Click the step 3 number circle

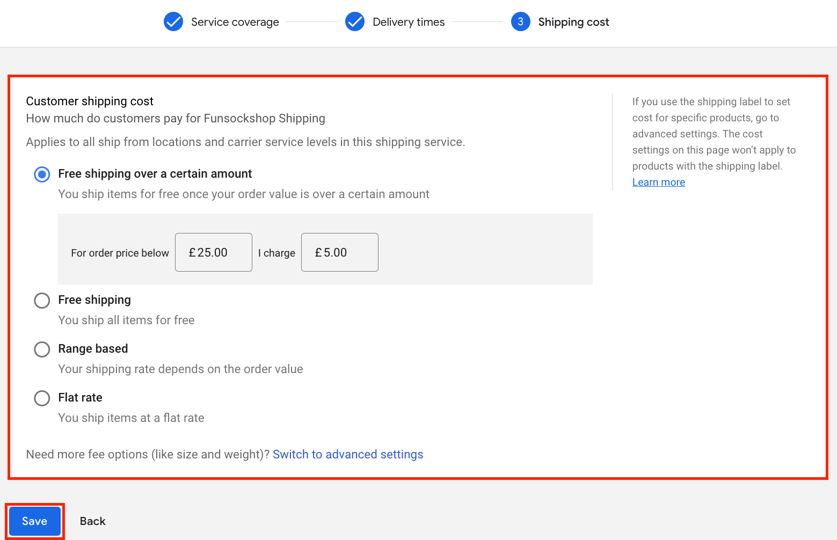click(x=520, y=22)
